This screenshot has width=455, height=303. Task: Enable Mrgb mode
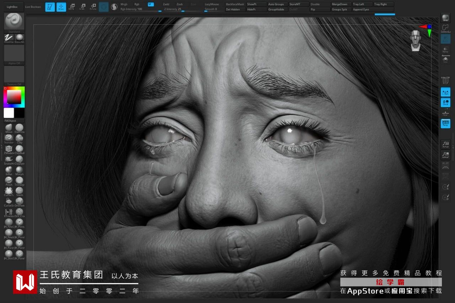tap(124, 4)
